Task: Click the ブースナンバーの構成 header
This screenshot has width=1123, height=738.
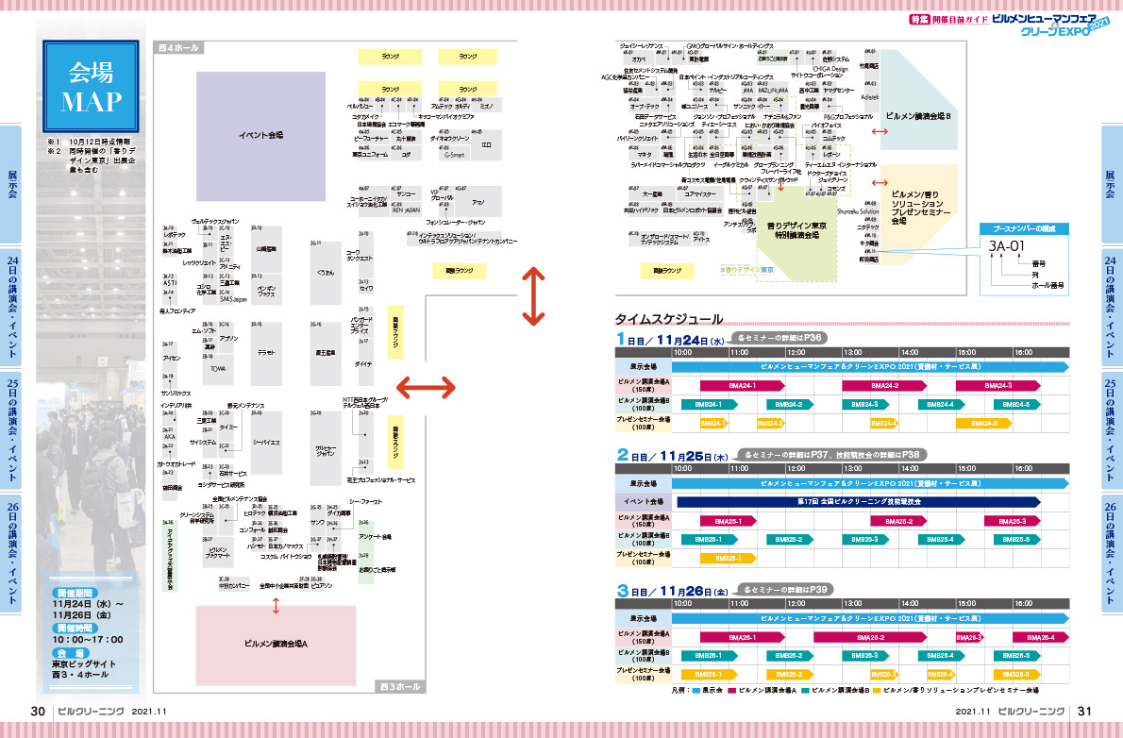Action: coord(1024,228)
